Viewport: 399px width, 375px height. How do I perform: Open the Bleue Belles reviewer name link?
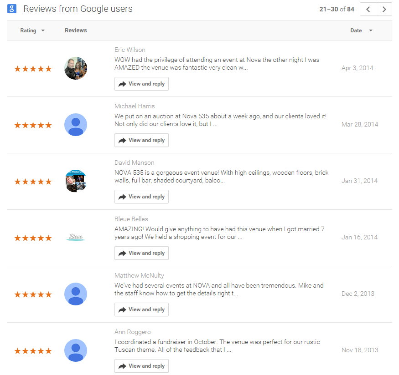click(131, 219)
